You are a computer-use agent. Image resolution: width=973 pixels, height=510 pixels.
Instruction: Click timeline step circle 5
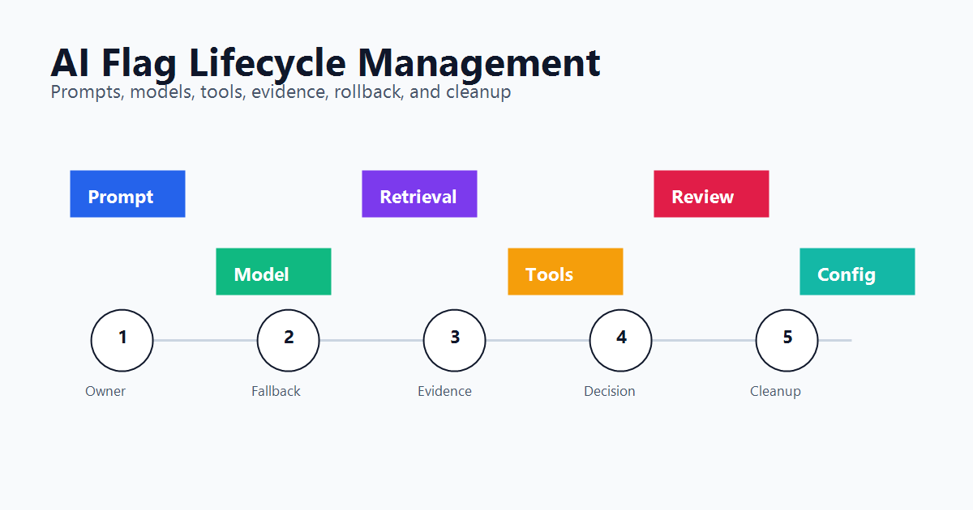[787, 340]
